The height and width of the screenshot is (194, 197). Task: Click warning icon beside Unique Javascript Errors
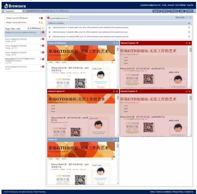(42, 23)
